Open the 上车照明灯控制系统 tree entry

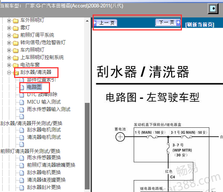click(x=42, y=57)
